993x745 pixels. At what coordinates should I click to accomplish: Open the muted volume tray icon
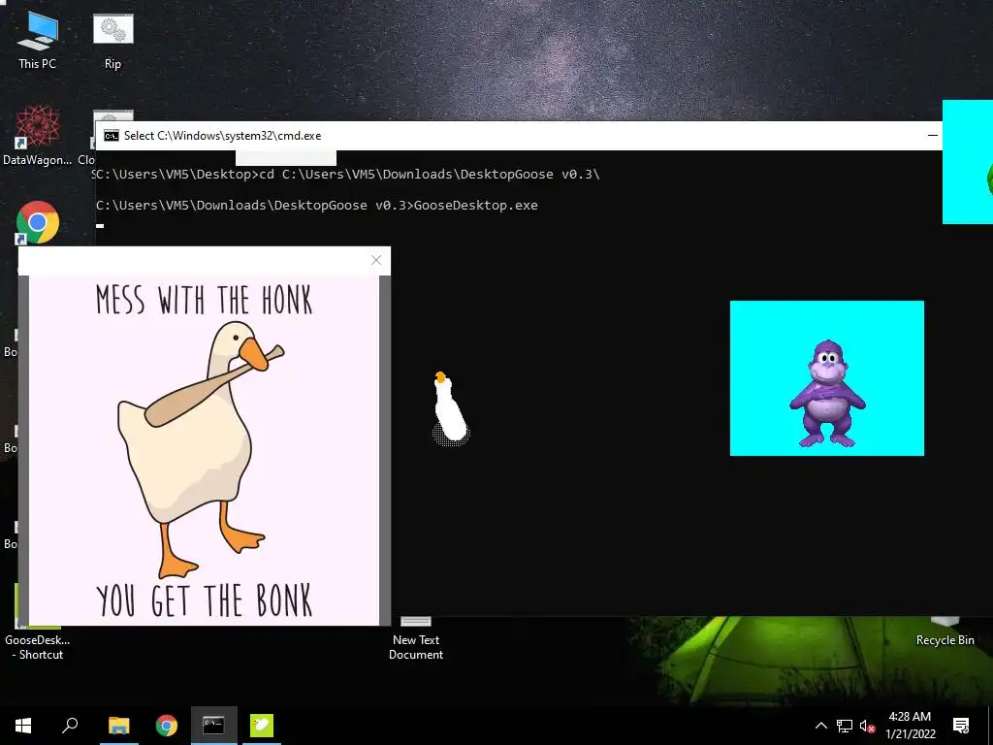point(867,726)
